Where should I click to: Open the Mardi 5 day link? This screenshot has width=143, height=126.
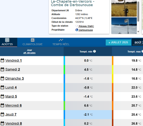(x=11, y=97)
